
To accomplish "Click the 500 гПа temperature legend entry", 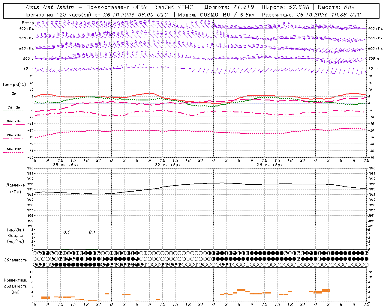I will [14, 150].
